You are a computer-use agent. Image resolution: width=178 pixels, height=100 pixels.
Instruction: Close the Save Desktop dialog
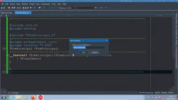[x=107, y=41]
